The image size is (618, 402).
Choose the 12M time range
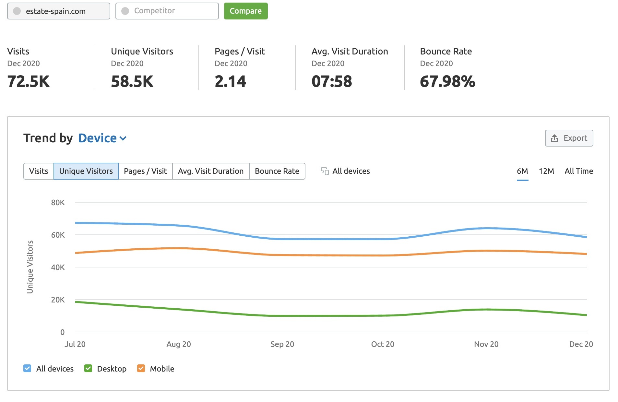pos(546,171)
